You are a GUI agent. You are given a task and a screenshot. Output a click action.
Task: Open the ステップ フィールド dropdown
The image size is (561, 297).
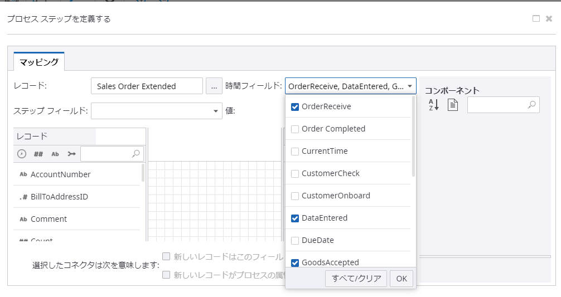click(216, 111)
